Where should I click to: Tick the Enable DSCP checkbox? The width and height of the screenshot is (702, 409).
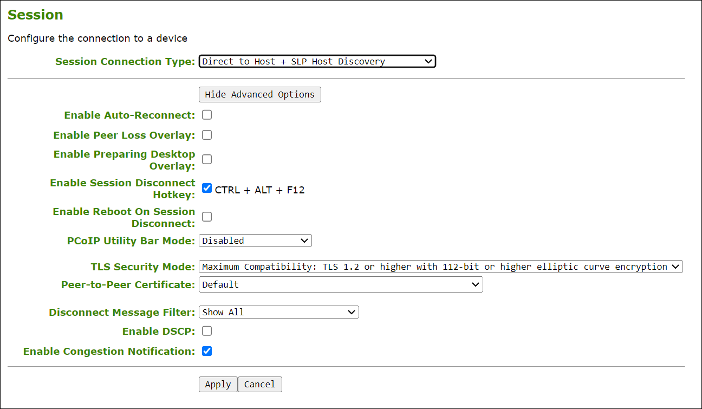(207, 331)
